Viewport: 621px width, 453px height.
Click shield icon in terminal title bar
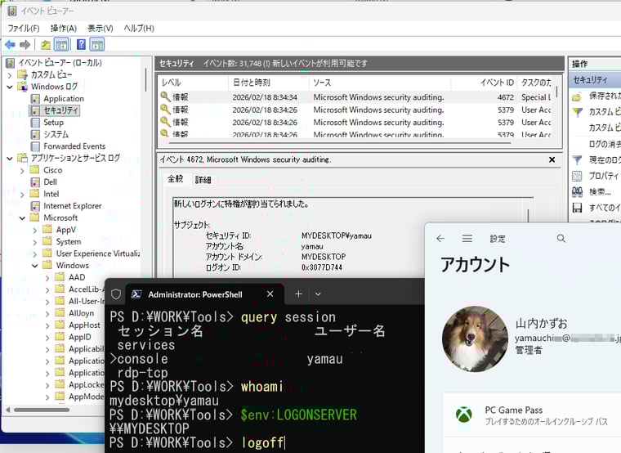116,294
